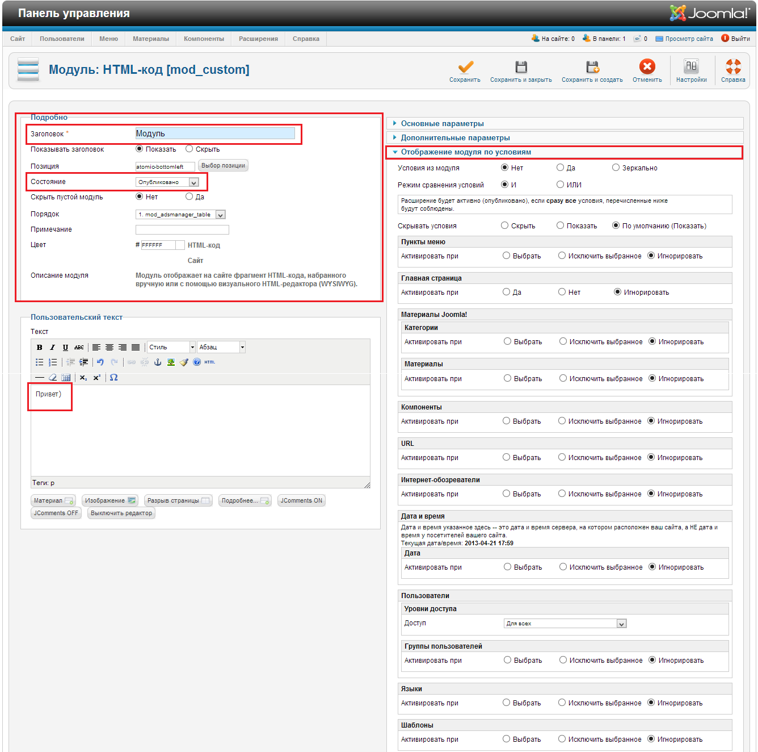
Task: Select Да under Главная страница
Action: 507,292
